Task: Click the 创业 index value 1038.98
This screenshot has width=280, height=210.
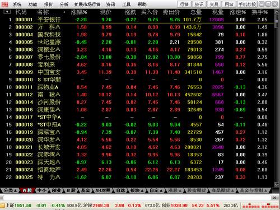Action: tap(179, 206)
